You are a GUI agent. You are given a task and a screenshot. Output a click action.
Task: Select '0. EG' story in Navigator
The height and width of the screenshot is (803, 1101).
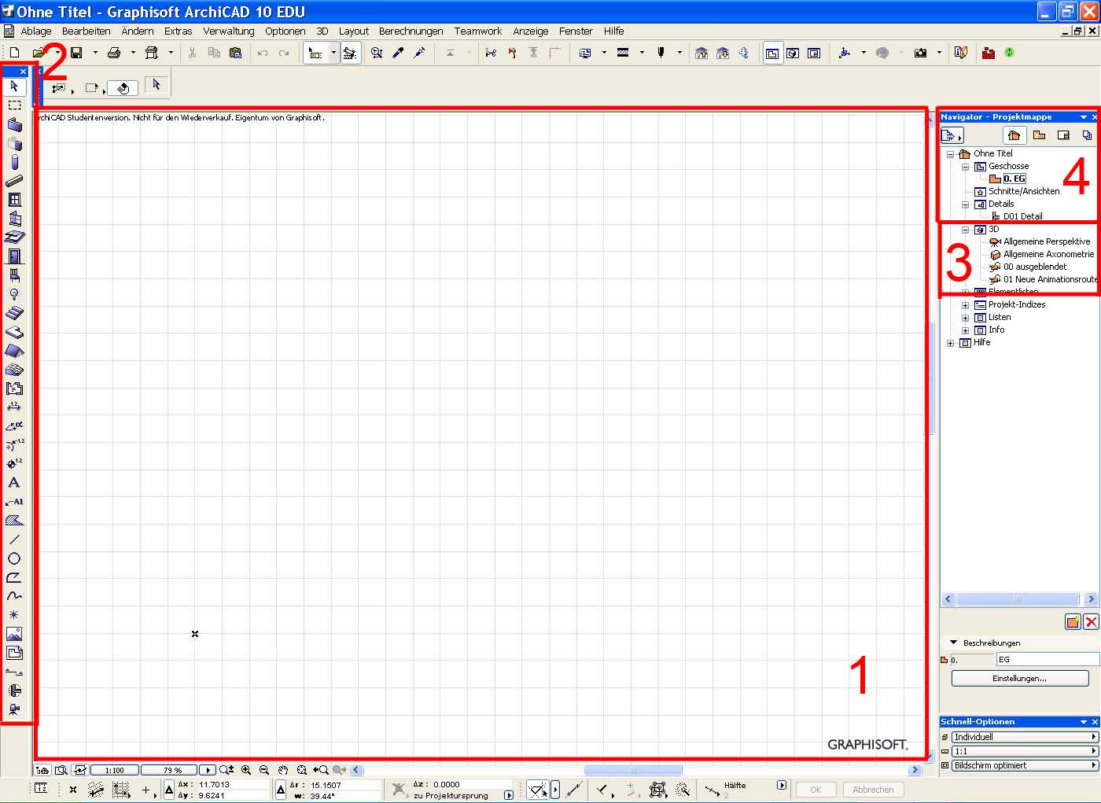pos(1014,179)
